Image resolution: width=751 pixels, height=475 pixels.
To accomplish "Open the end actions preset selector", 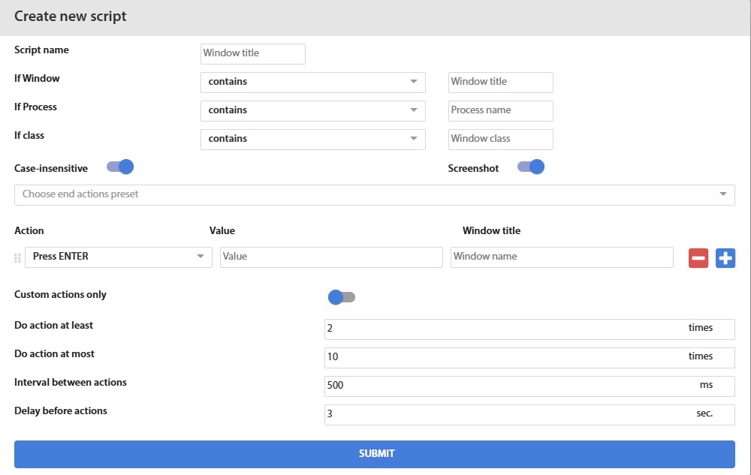I will (x=374, y=194).
